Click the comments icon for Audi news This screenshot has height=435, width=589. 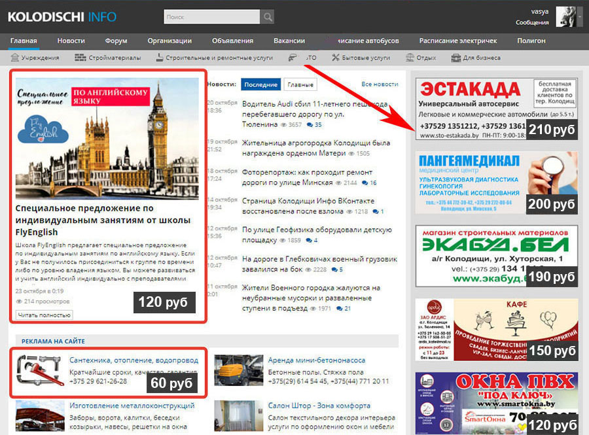coord(310,124)
